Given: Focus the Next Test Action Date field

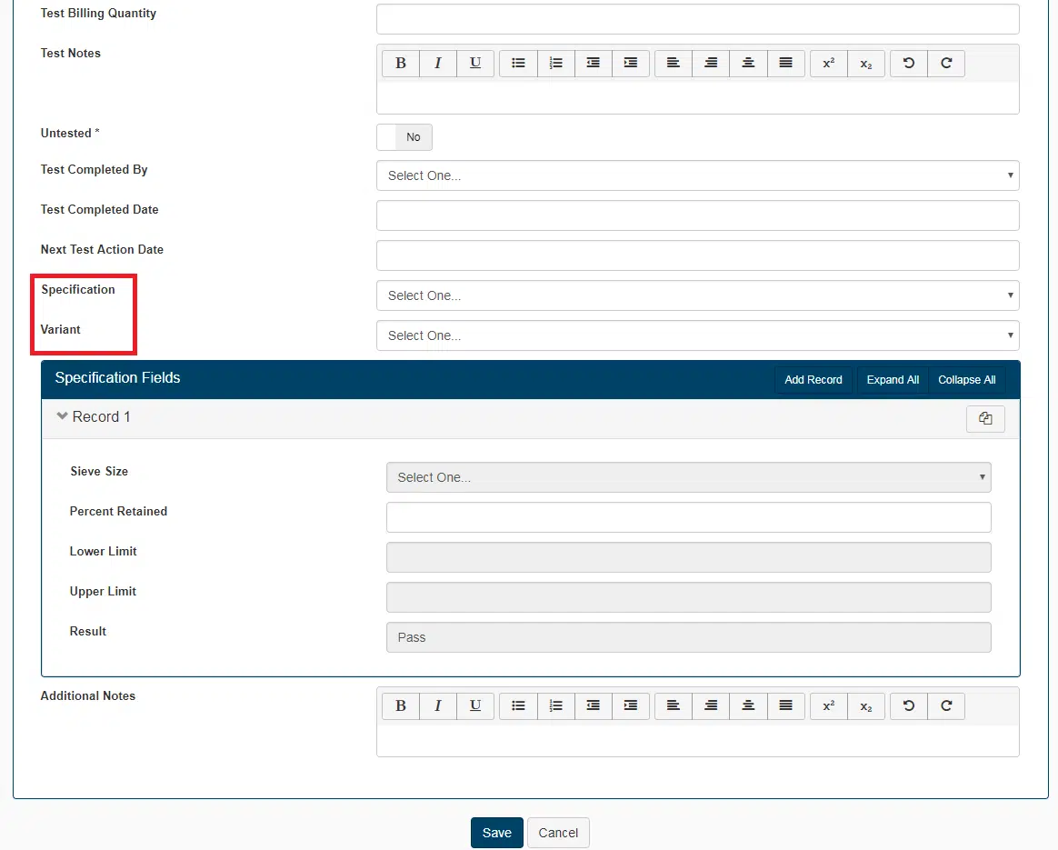Looking at the screenshot, I should pos(698,255).
